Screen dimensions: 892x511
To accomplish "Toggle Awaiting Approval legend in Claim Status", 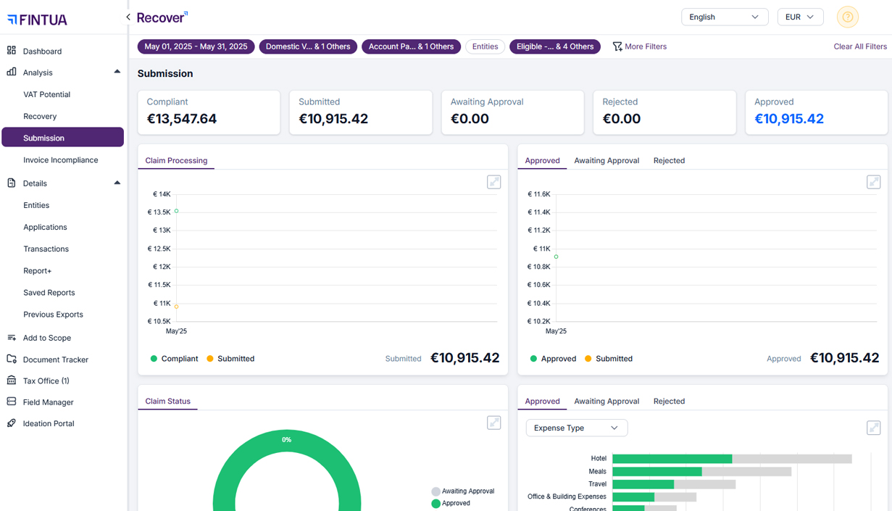I will tap(463, 491).
